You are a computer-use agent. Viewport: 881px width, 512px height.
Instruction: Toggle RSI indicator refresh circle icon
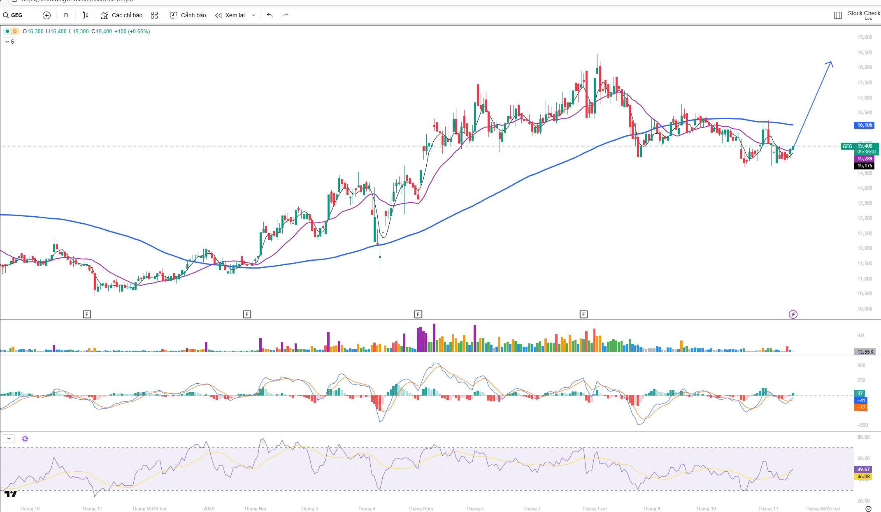25,439
